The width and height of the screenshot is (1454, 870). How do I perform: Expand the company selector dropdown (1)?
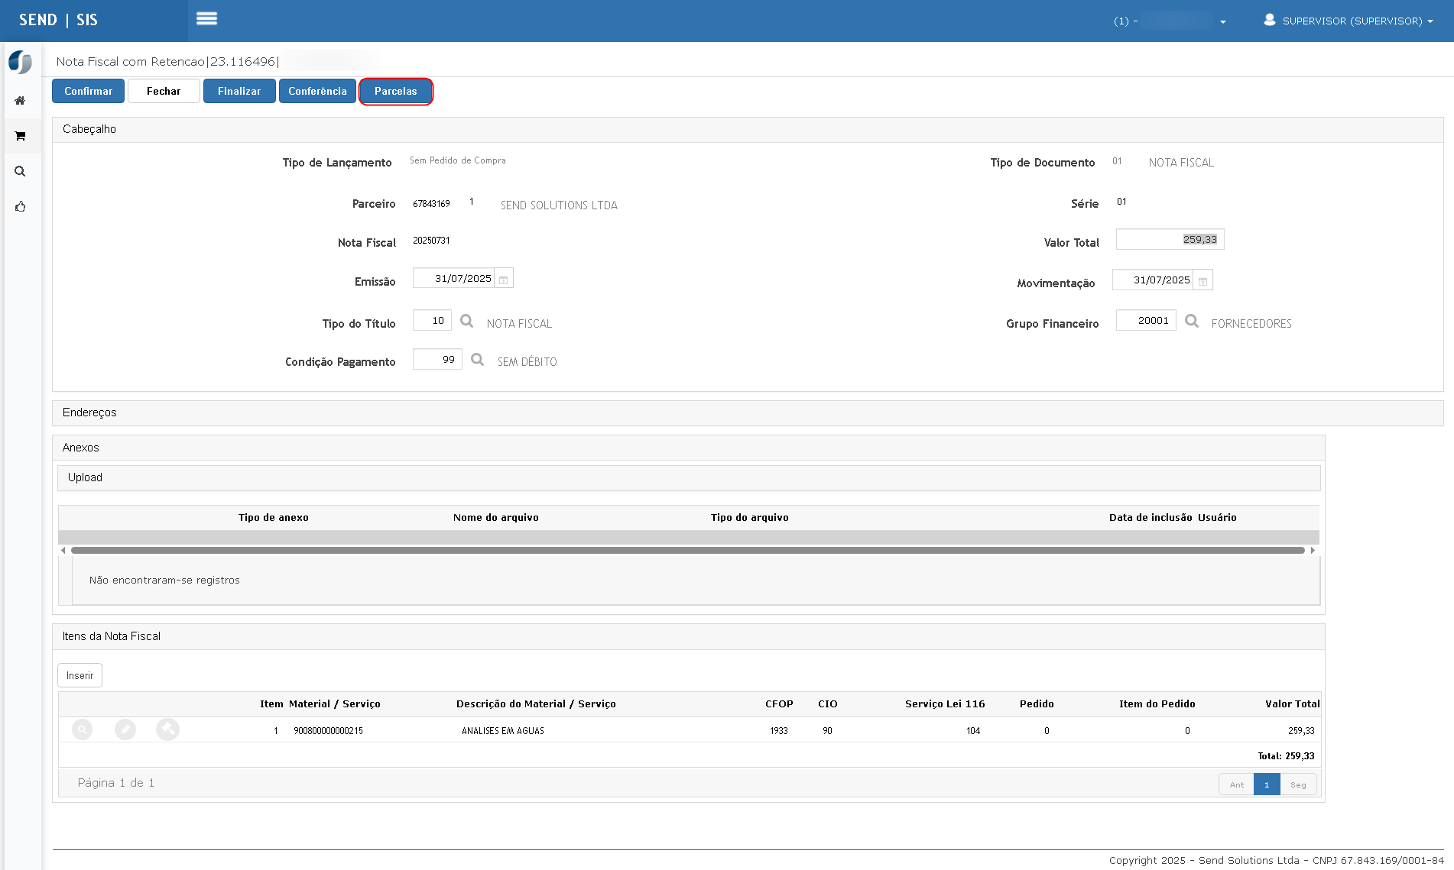click(x=1170, y=21)
